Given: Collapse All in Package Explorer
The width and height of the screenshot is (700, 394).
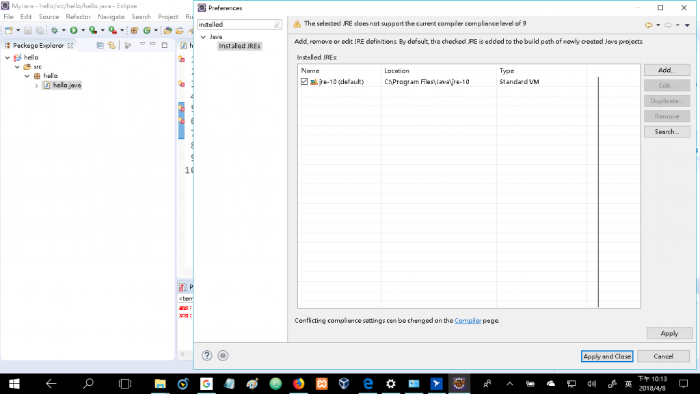Looking at the screenshot, I should (100, 45).
